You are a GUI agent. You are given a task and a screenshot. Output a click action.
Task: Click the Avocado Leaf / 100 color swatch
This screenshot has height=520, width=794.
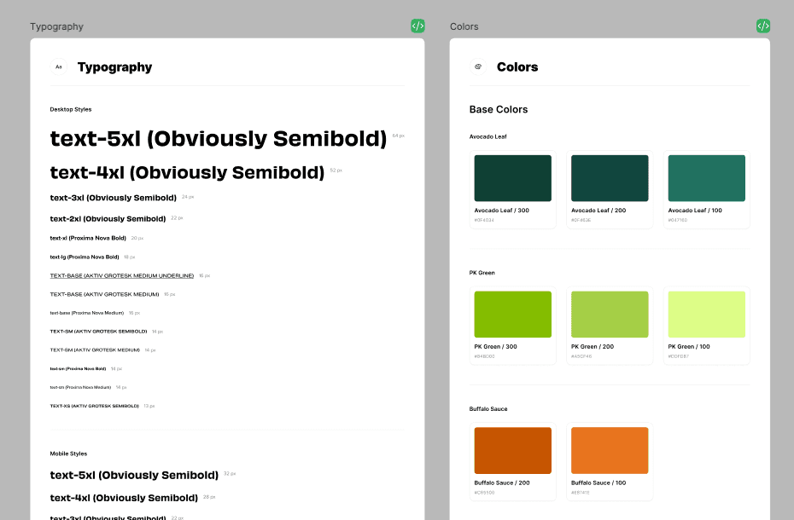tap(706, 178)
